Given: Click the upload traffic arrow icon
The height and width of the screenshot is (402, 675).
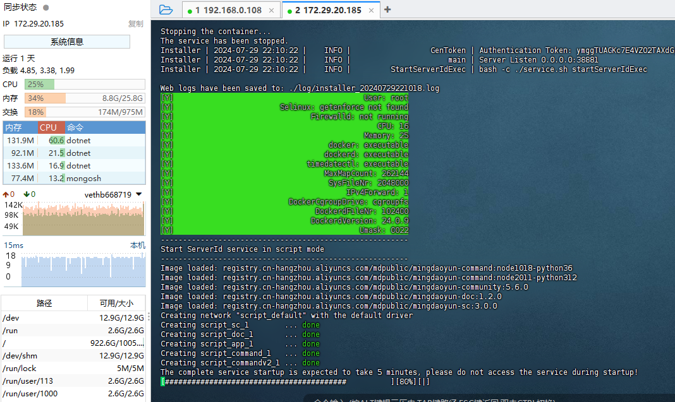Looking at the screenshot, I should pyautogui.click(x=6, y=194).
